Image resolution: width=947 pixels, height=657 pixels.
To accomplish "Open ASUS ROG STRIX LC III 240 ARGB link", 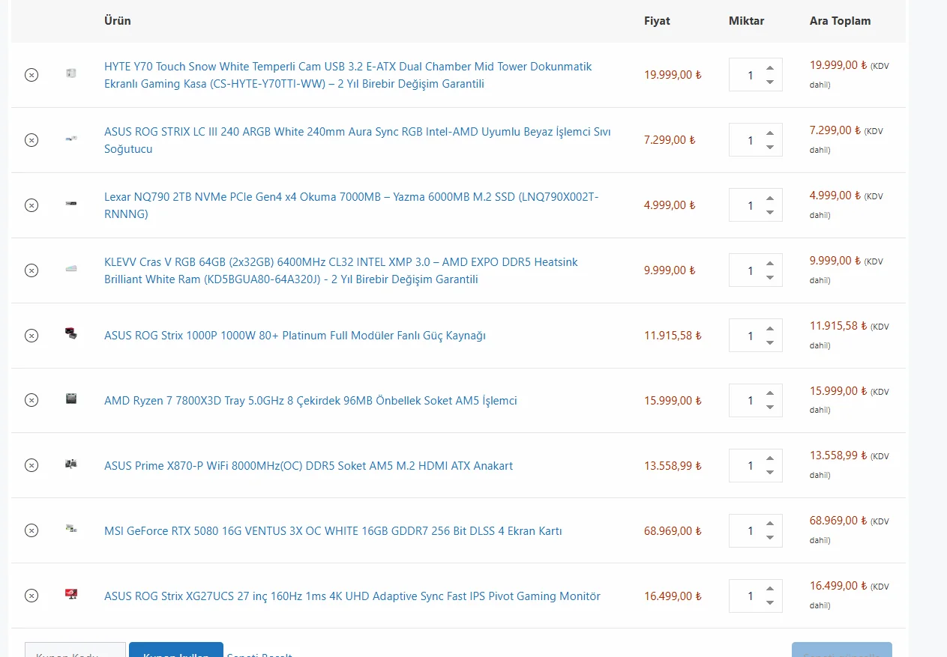I will 358,140.
